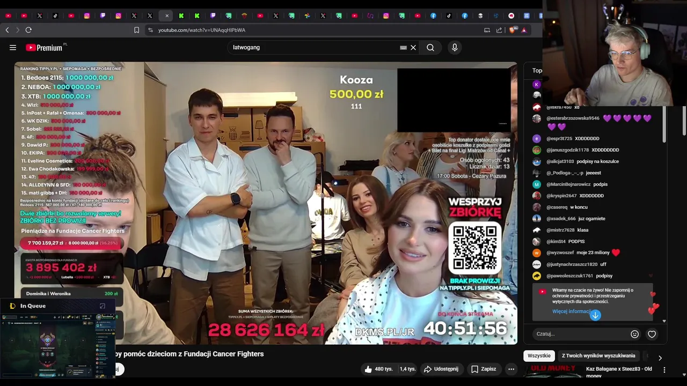The height and width of the screenshot is (386, 687).
Task: Click avatar of @MarcinBejnarowicz in chat
Action: (537, 184)
